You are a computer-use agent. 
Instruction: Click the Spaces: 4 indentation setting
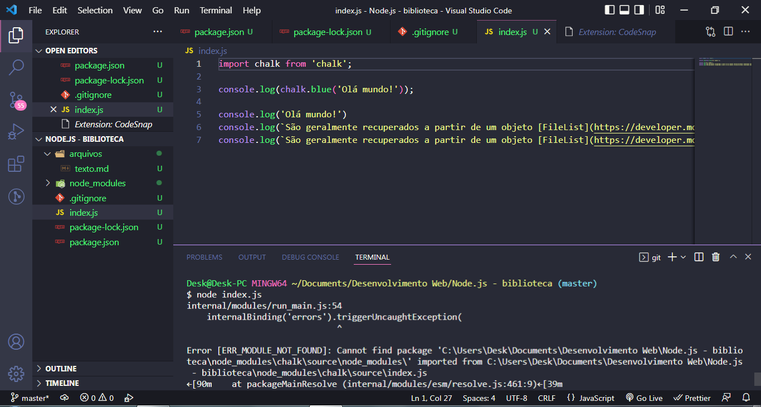pos(479,398)
